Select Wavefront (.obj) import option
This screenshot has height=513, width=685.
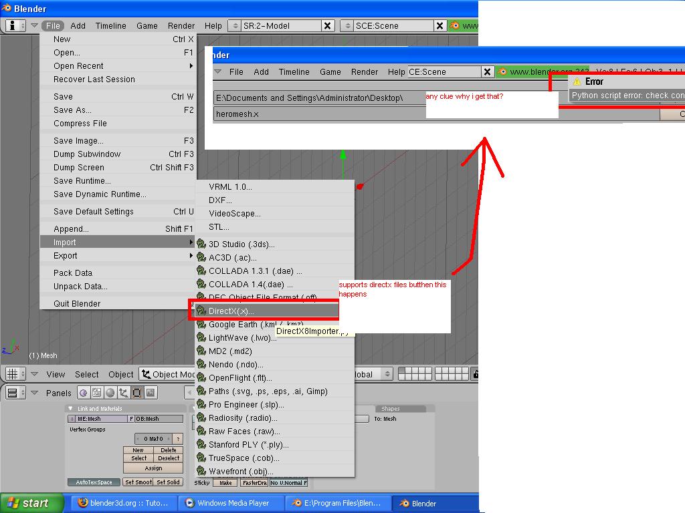coord(237,471)
